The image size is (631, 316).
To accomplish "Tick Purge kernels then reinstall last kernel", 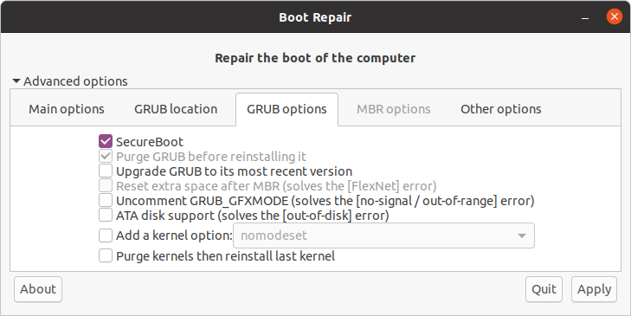I will 106,255.
